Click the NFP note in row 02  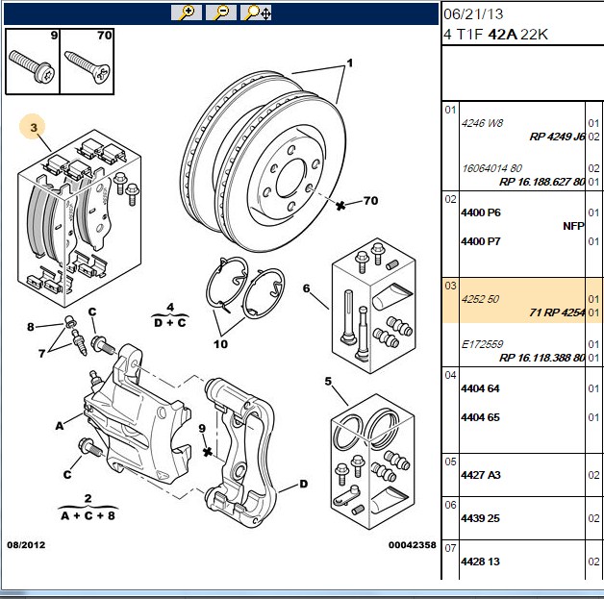(x=573, y=226)
